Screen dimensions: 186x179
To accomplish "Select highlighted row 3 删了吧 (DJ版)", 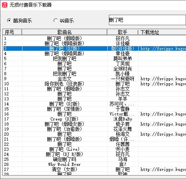I will pyautogui.click(x=95, y=48).
